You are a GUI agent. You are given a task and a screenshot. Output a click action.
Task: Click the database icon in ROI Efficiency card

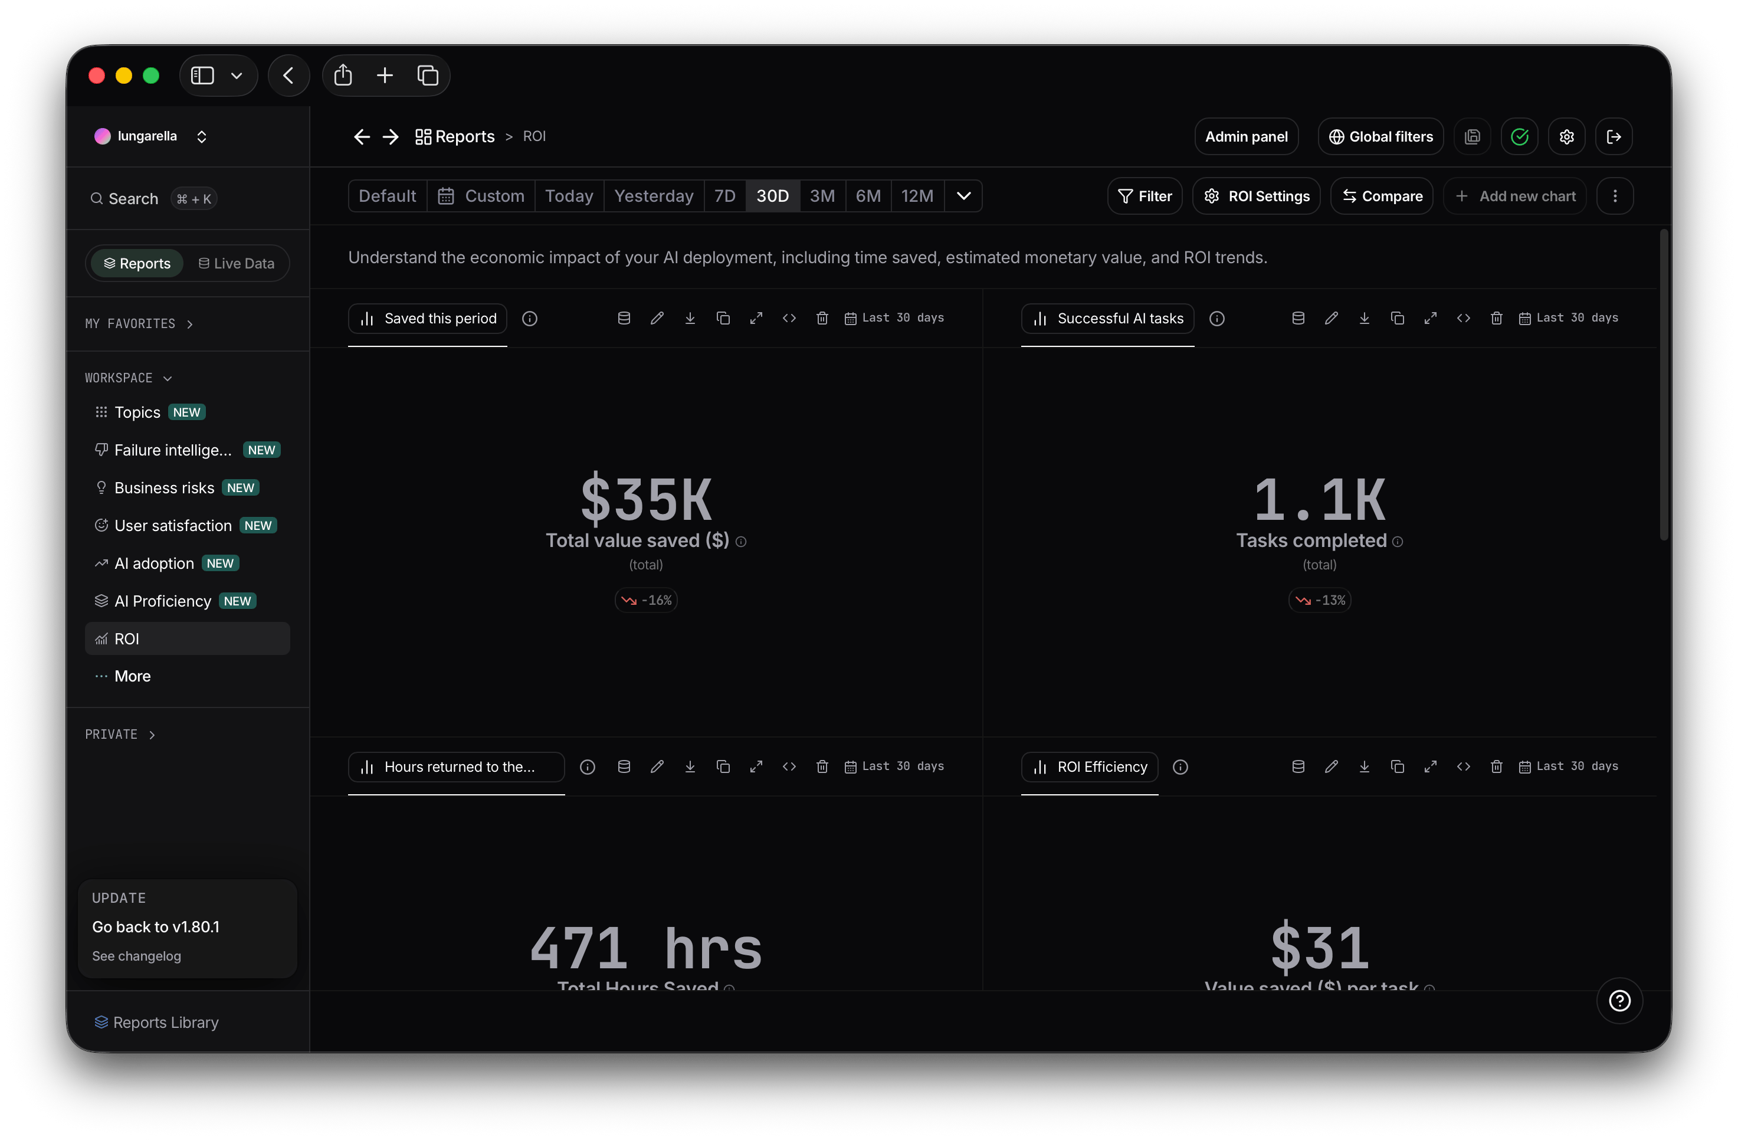pos(1298,766)
